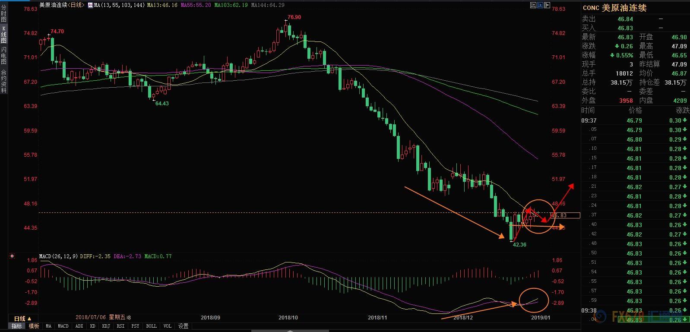
Task: Click the blue middle chart tool icon
Action: [540, 5]
